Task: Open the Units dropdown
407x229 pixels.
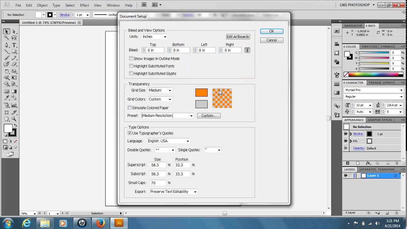Action: pos(154,37)
